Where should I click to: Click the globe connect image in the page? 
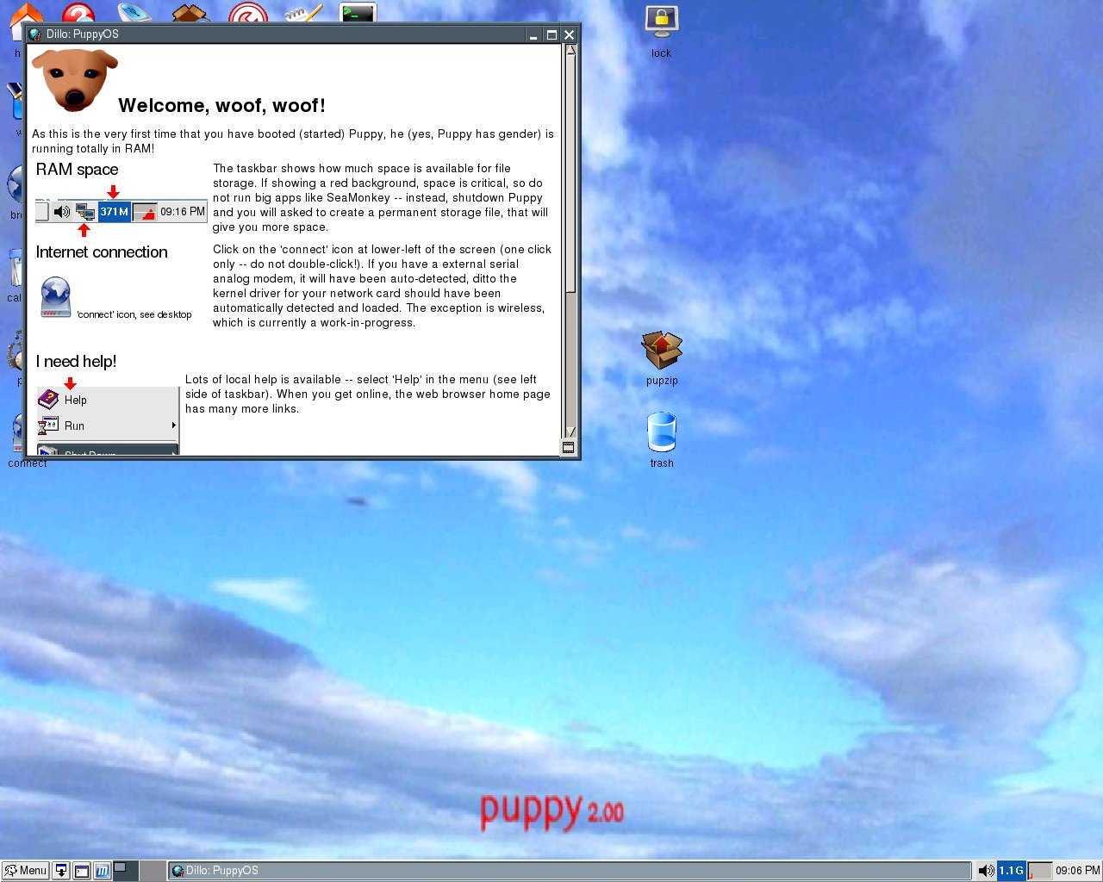coord(56,297)
